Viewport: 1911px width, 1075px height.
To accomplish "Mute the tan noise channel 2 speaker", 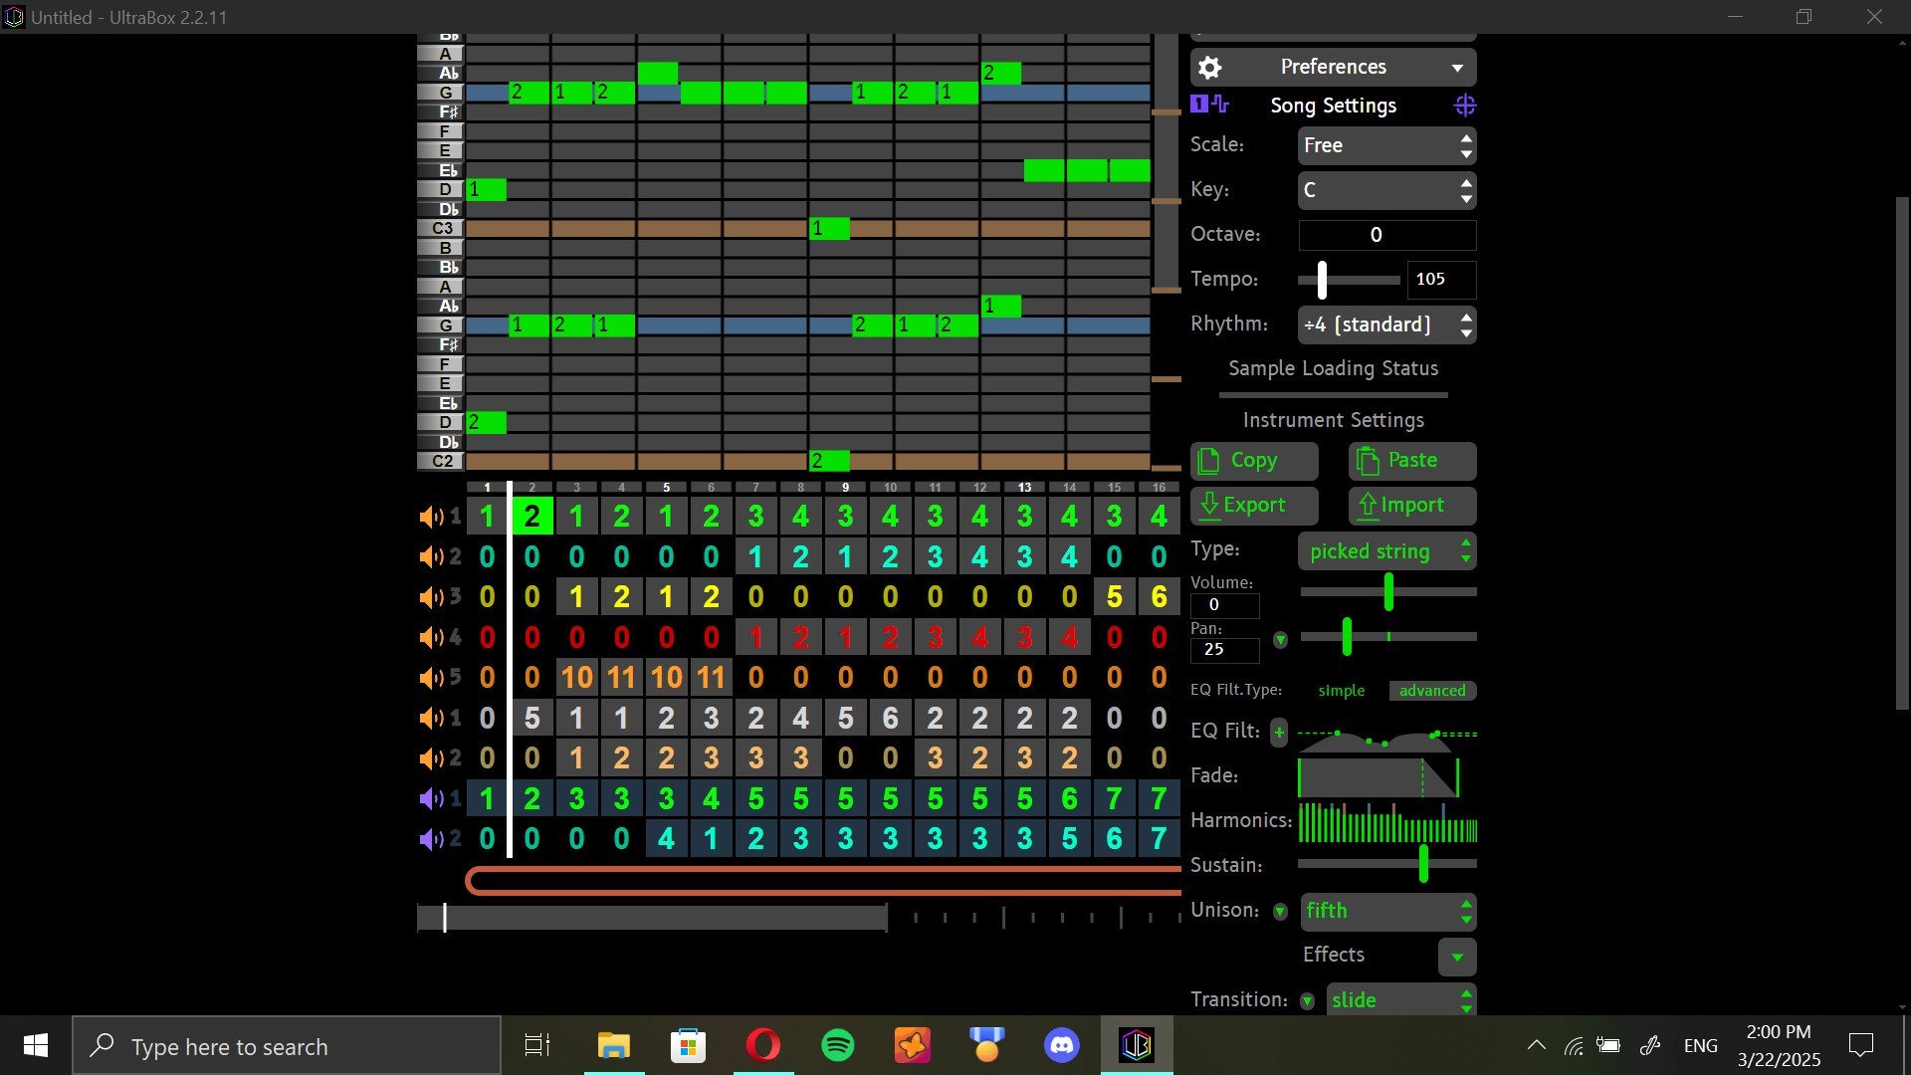I will tap(431, 758).
